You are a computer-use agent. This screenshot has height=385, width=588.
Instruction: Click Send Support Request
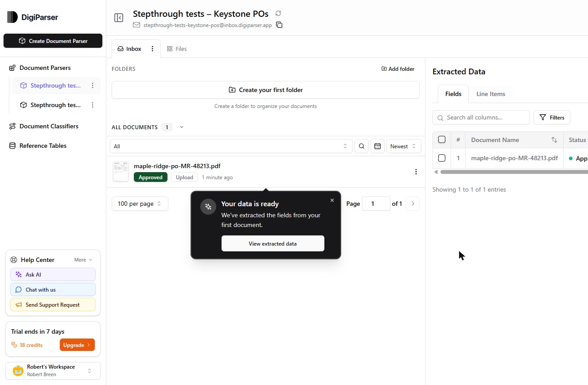[53, 304]
